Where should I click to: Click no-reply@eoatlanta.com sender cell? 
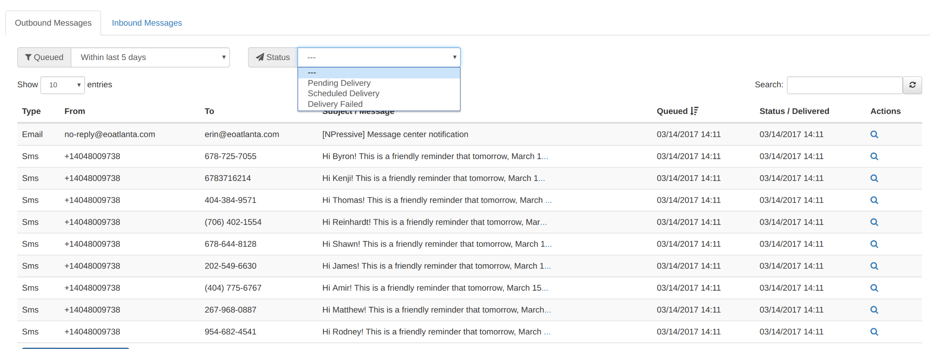(x=110, y=134)
